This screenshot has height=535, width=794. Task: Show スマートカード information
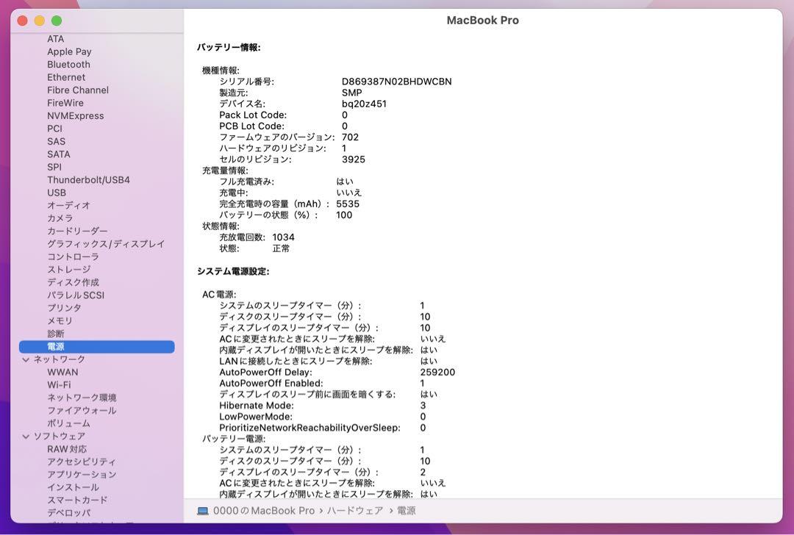77,500
